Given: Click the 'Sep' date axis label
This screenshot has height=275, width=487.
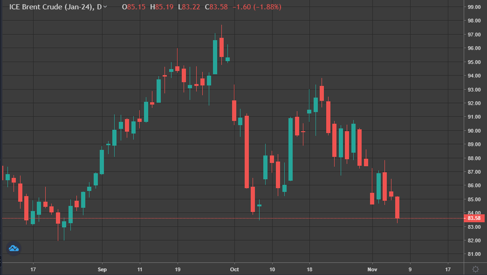Looking at the screenshot, I should point(102,269).
